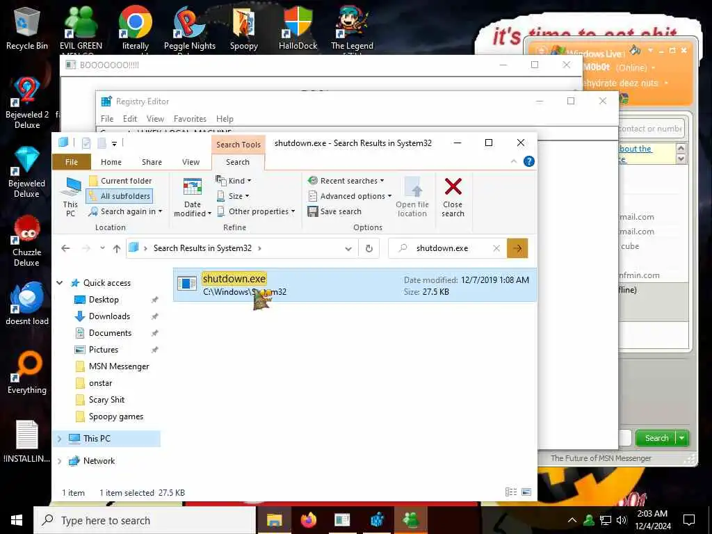Open Firefox from the taskbar

click(308, 520)
